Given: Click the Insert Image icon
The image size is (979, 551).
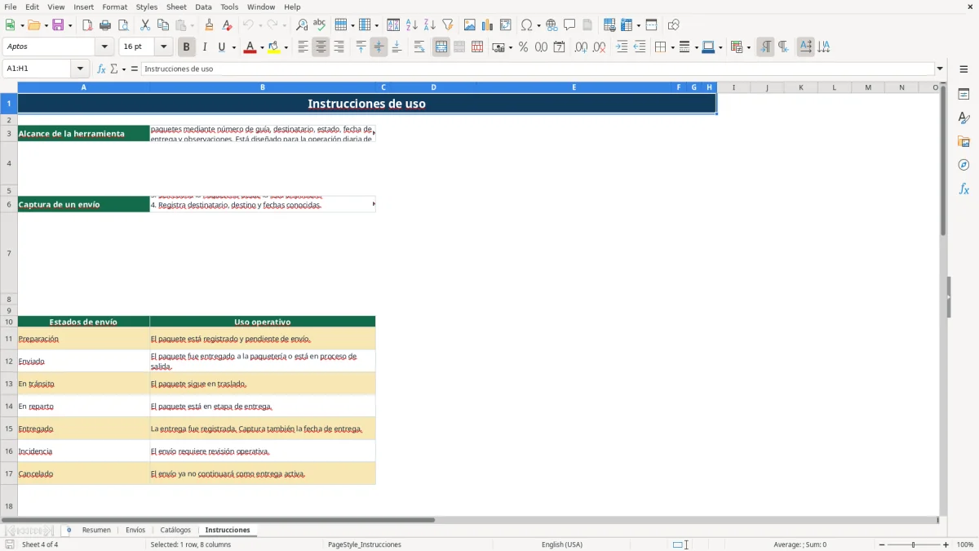Looking at the screenshot, I should coord(470,25).
